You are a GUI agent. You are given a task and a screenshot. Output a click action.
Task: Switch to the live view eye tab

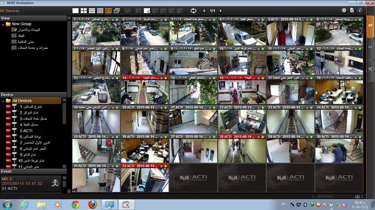click(370, 25)
